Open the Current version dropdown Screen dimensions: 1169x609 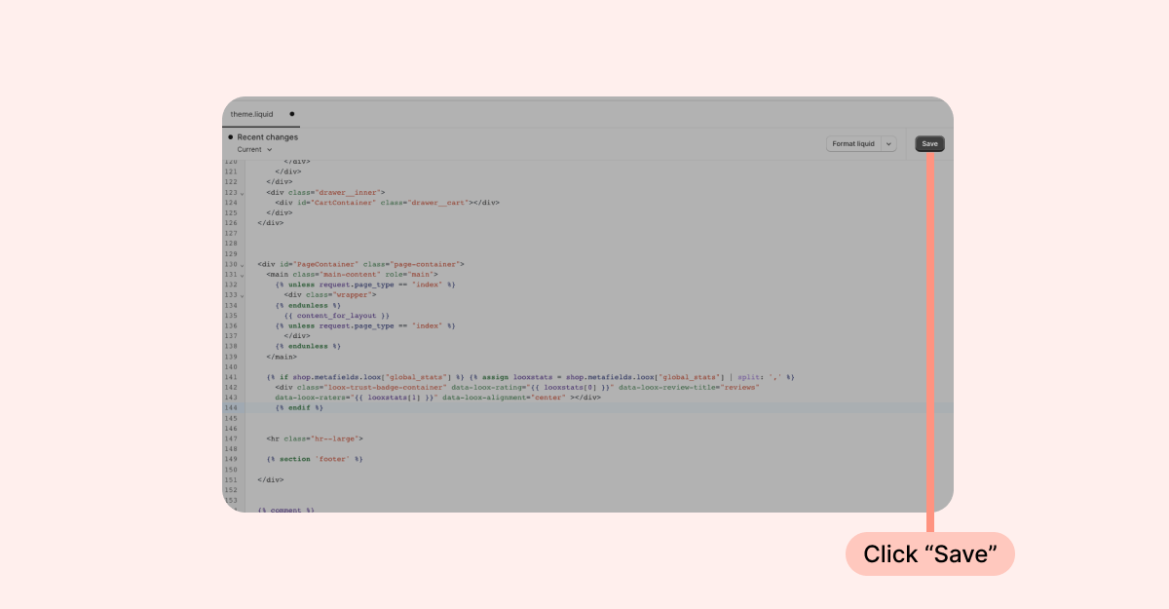pyautogui.click(x=254, y=150)
